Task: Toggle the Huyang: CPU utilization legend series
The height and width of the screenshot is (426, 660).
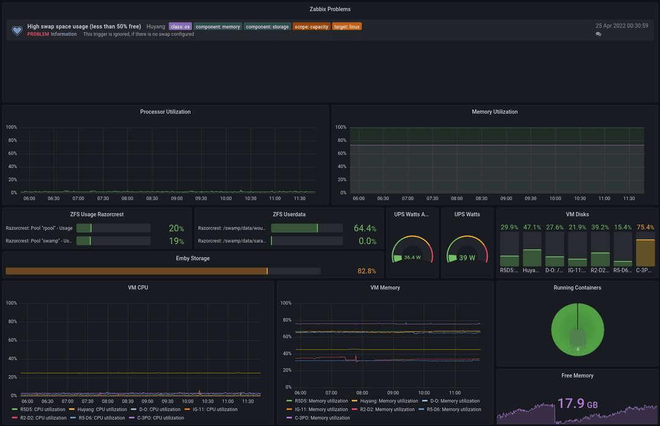Action: tap(102, 410)
